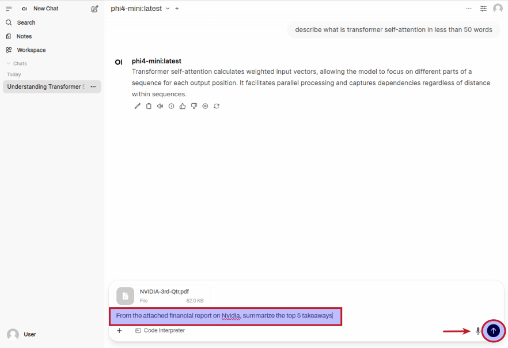508x348 pixels.
Task: Regenerate the phi4-mini response
Action: [217, 106]
